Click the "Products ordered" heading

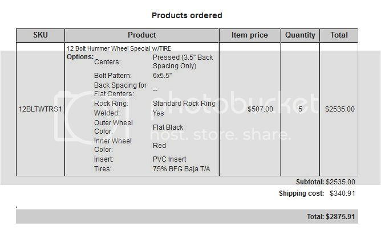(x=187, y=15)
